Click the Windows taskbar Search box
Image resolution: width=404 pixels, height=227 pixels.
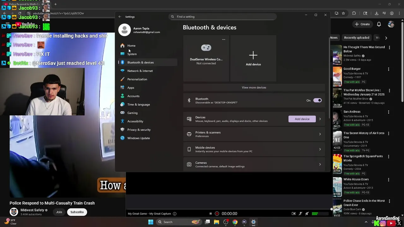(x=179, y=222)
